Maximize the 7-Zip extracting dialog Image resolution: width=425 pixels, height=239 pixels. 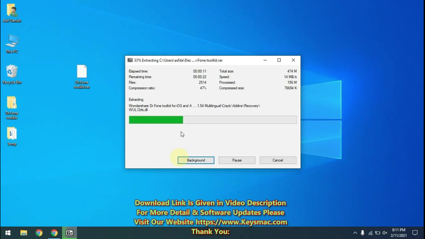click(279, 60)
